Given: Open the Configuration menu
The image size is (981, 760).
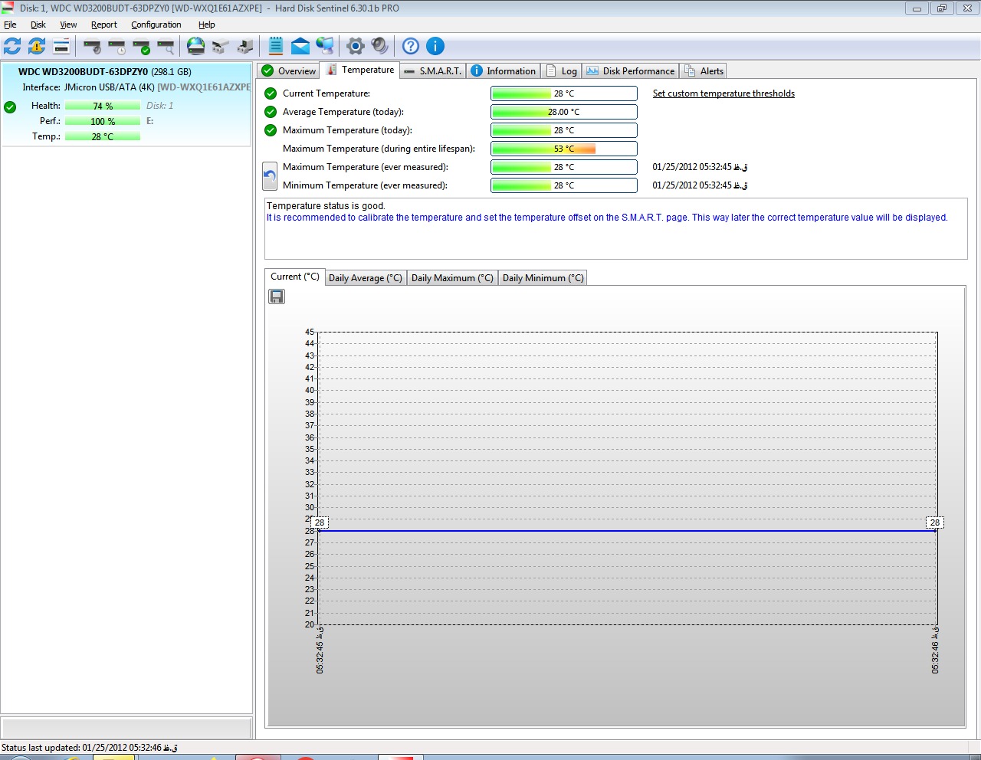Looking at the screenshot, I should [x=156, y=25].
